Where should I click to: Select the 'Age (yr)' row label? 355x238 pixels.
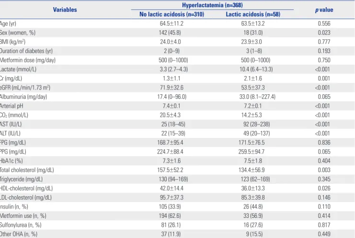point(8,23)
